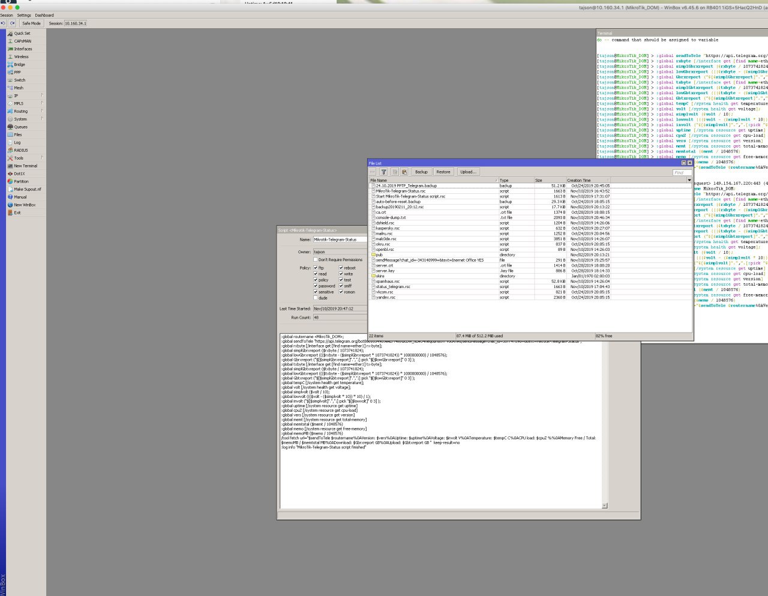Screen dimensions: 768x596
Task: Open the Settings menu
Action: tap(24, 16)
